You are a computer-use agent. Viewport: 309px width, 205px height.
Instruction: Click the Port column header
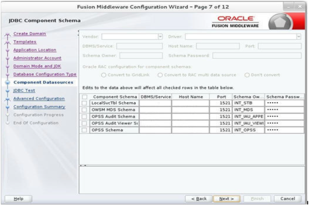221,97
